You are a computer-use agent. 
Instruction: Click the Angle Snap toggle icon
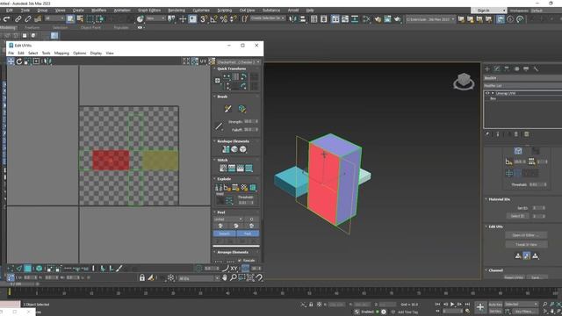213,19
